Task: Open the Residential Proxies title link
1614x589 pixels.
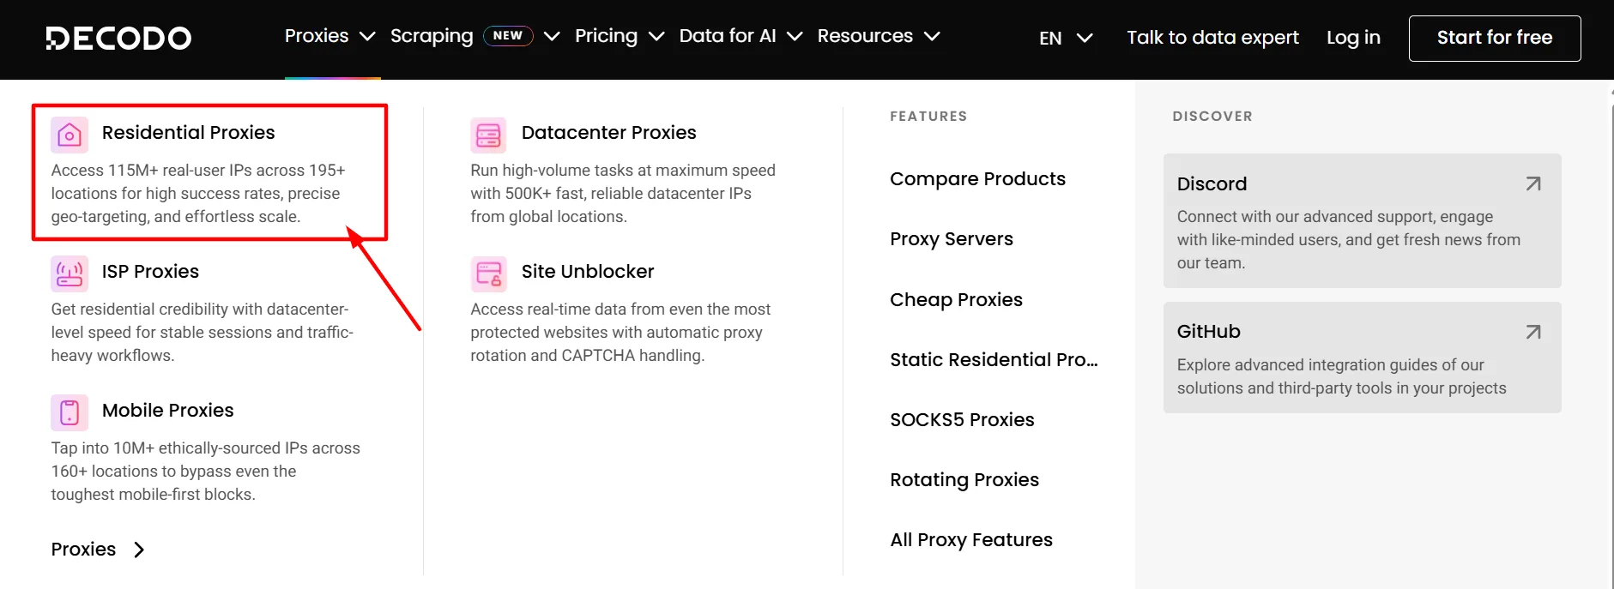Action: point(189,133)
